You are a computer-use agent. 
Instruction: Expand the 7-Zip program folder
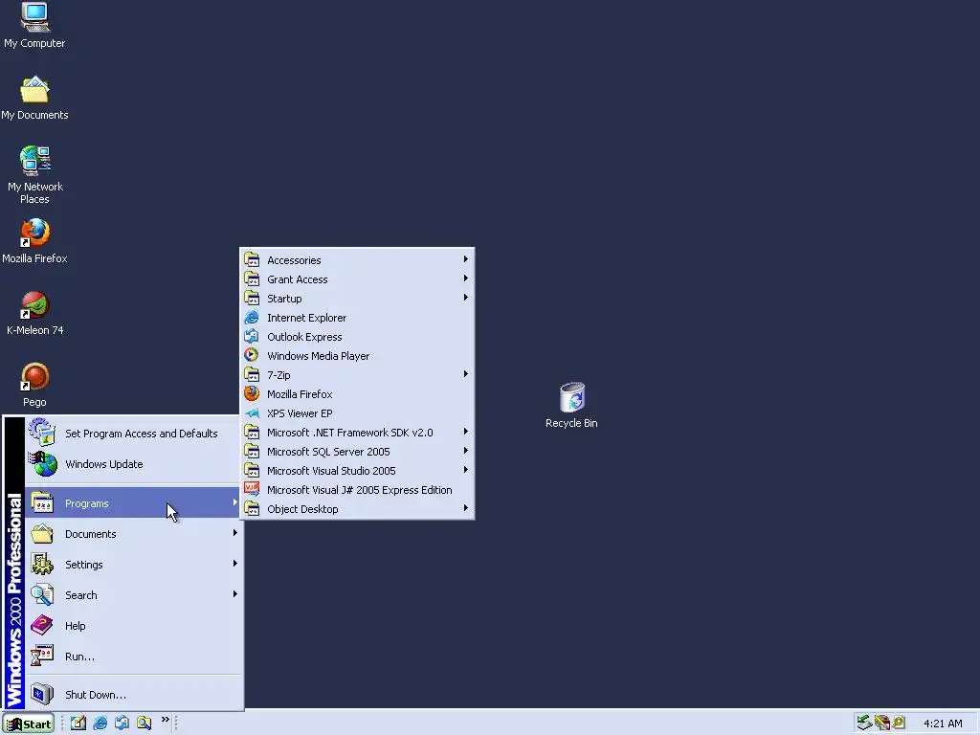point(357,375)
